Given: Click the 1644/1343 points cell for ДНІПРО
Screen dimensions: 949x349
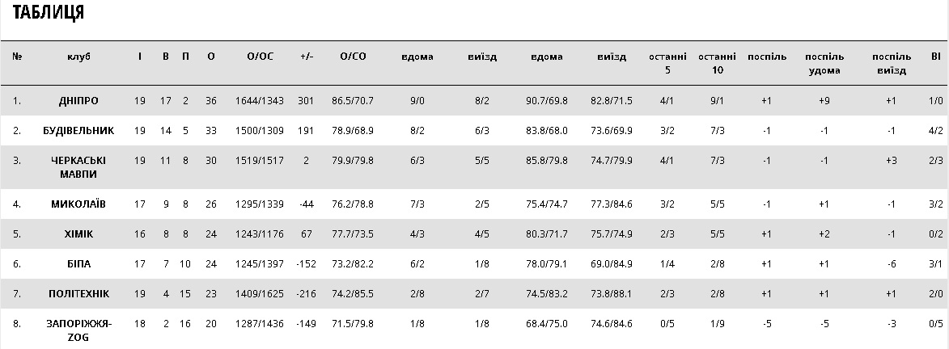Looking at the screenshot, I should [260, 101].
